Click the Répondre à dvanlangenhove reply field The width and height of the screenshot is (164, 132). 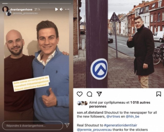pyautogui.click(x=33, y=126)
